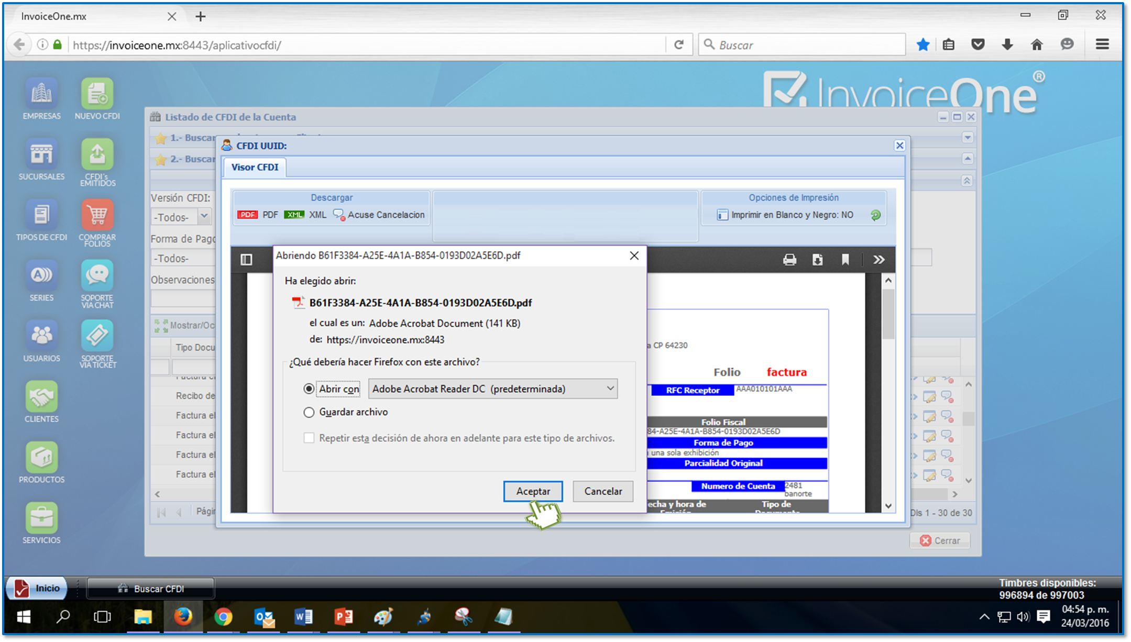This screenshot has height=642, width=1131.
Task: Open PowerPoint from the taskbar
Action: click(x=344, y=617)
